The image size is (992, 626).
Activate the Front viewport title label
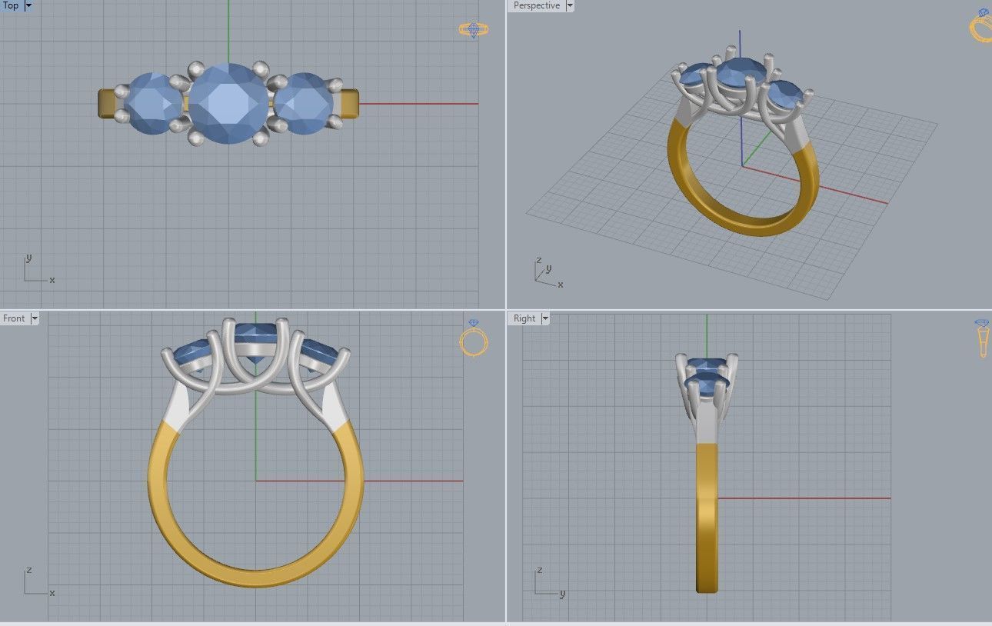point(15,318)
